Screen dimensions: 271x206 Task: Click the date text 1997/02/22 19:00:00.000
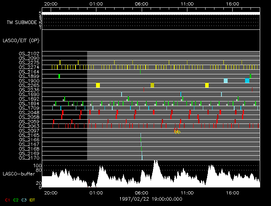151,198
